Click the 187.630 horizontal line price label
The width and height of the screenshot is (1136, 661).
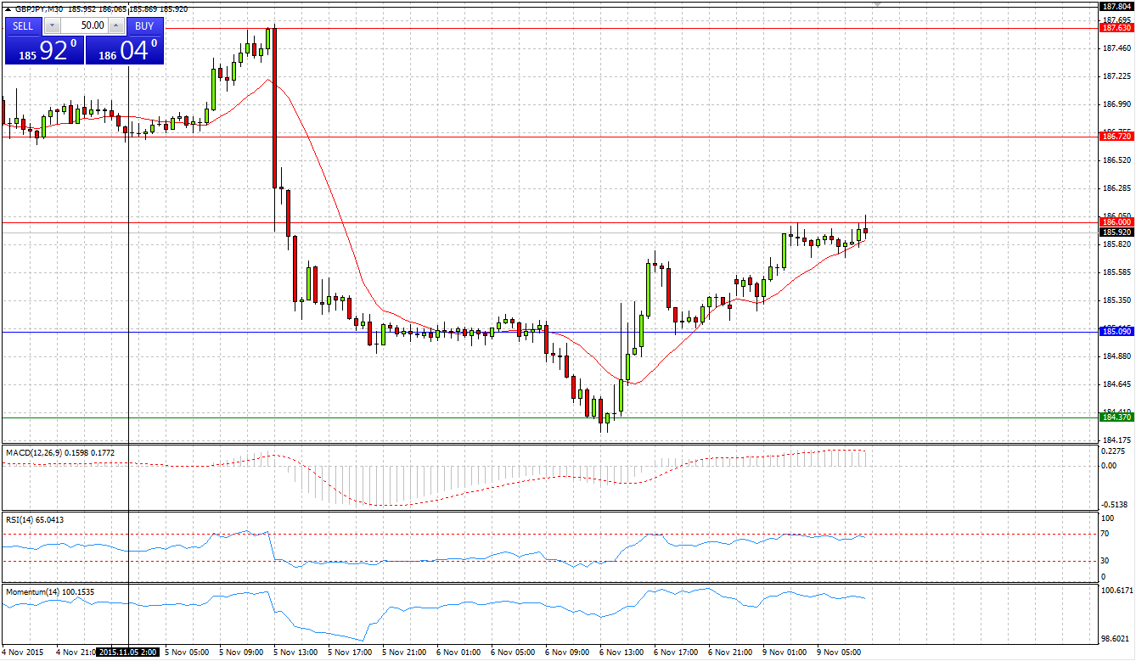(x=1116, y=28)
